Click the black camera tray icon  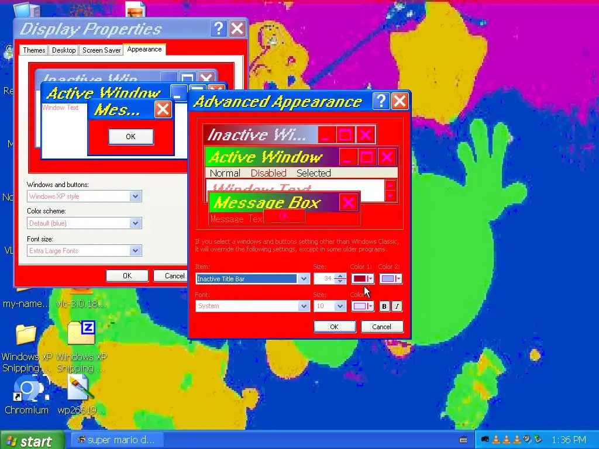pos(485,440)
